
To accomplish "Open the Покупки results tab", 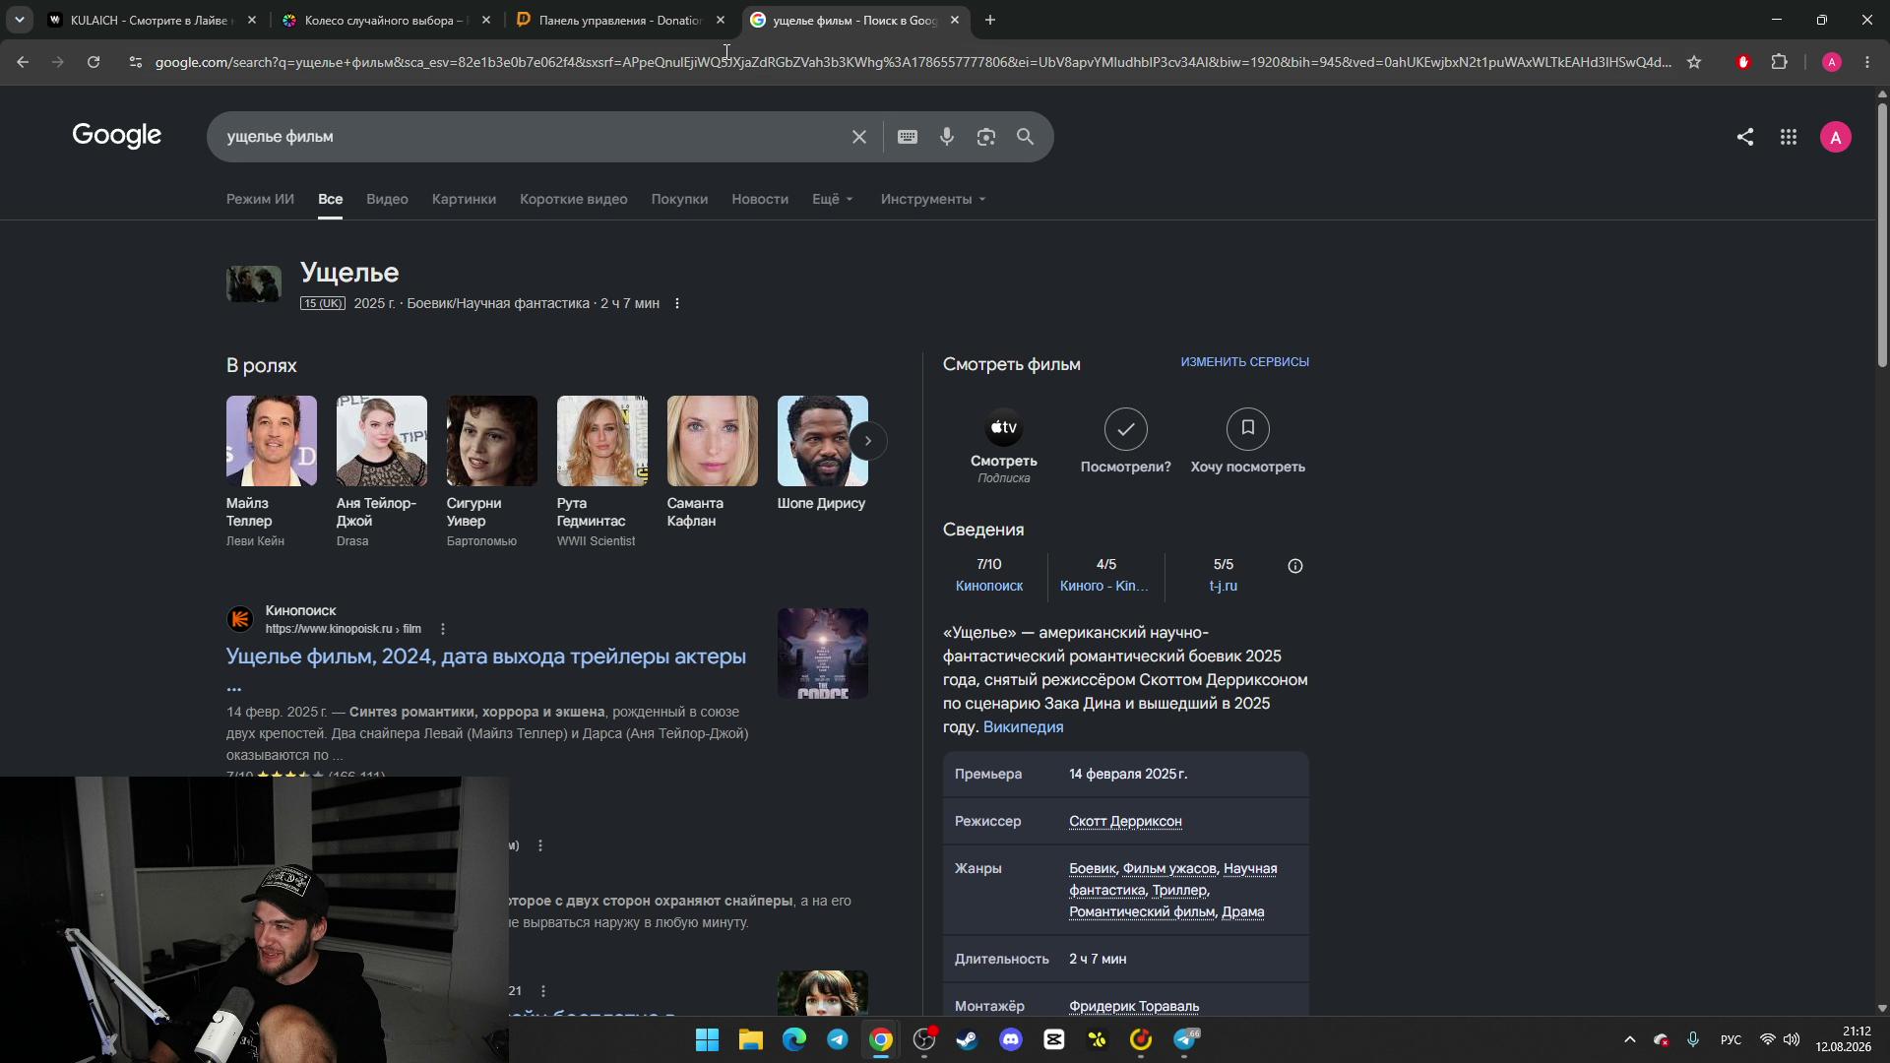I will (x=679, y=199).
